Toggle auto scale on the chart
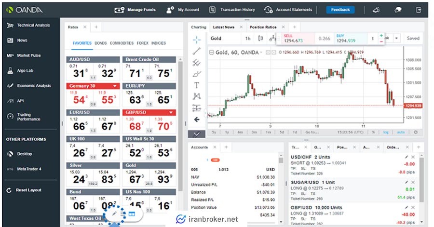 [401, 133]
